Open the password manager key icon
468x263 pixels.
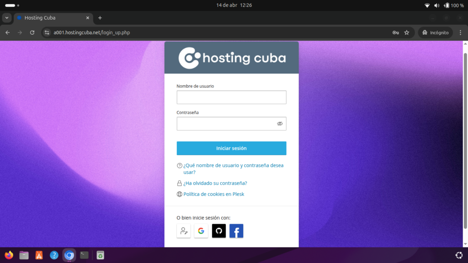395,32
